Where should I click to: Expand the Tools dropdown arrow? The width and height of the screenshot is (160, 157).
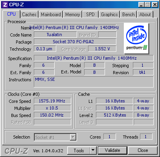pyautogui.click(x=93, y=150)
